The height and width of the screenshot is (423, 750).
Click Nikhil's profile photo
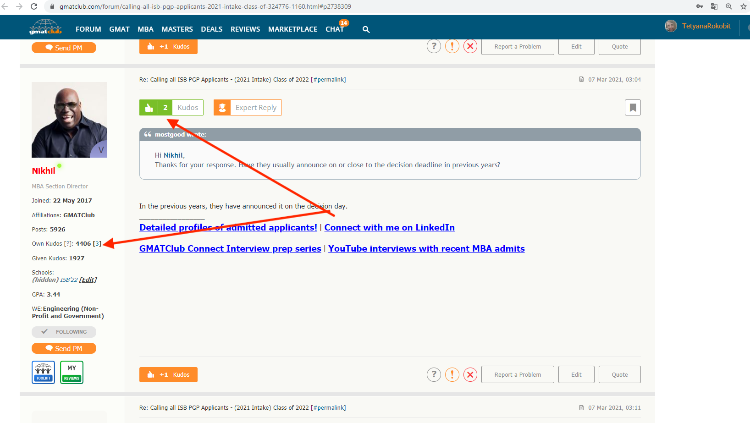click(x=69, y=120)
